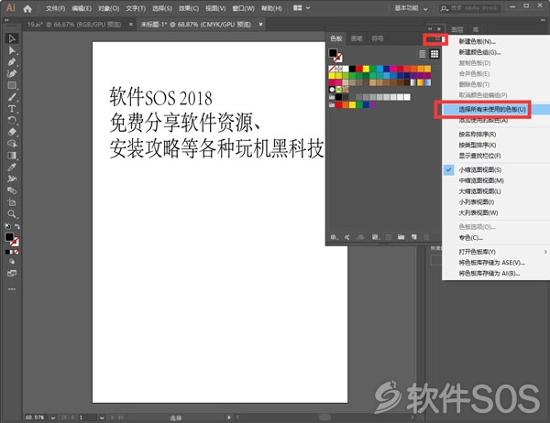Click the Adobe Stock search field

coord(471,8)
